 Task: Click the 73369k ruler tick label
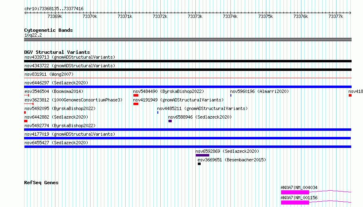55,16
